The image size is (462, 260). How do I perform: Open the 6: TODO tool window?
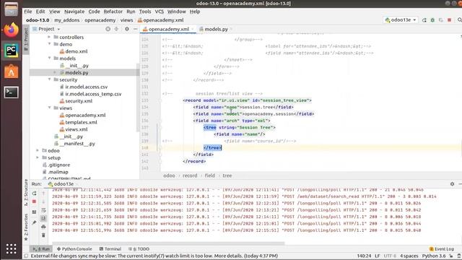pos(139,249)
